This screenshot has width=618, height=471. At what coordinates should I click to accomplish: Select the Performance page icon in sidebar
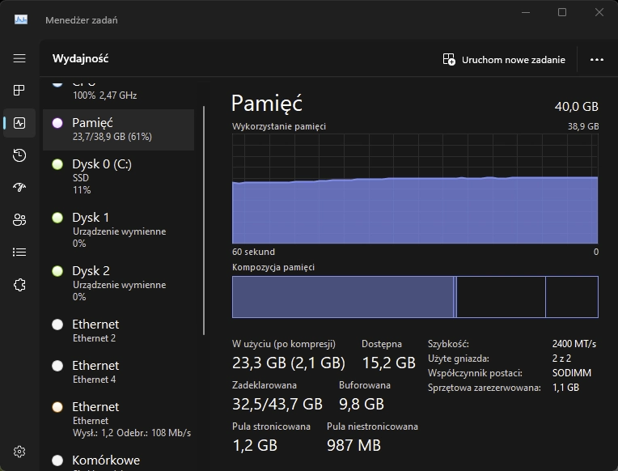pos(19,123)
